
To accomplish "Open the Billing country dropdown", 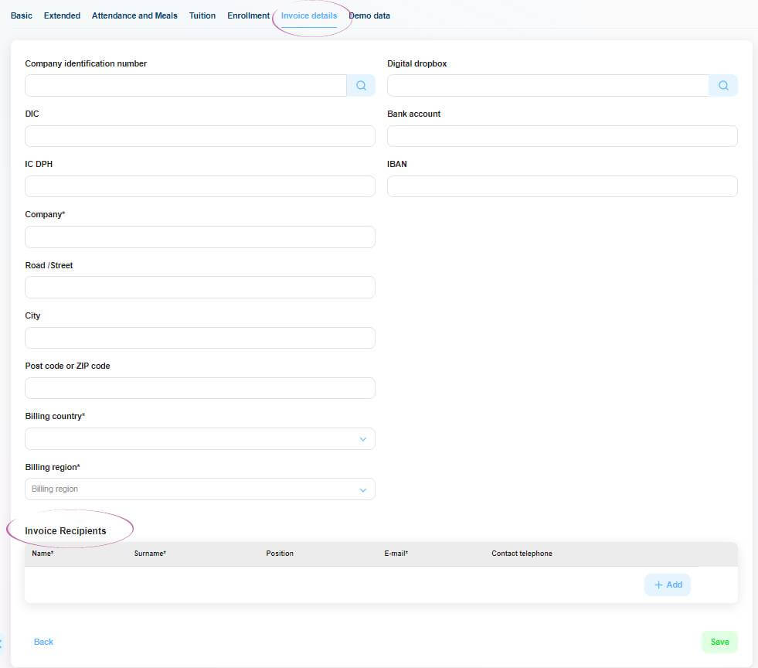I will (199, 438).
